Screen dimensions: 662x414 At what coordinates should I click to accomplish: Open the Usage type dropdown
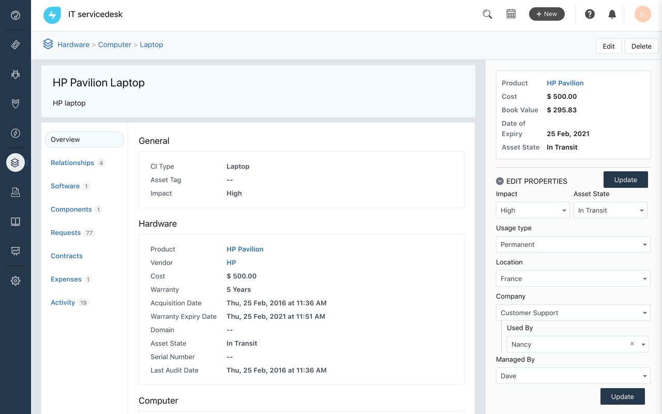[573, 244]
